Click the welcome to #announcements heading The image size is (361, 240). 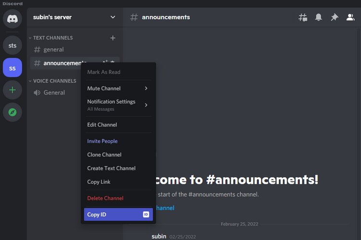pos(237,180)
